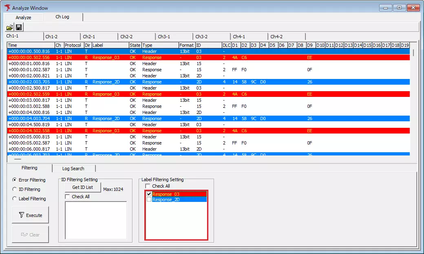Image resolution: width=424 pixels, height=254 pixels.
Task: Save the current log data
Action: click(19, 27)
